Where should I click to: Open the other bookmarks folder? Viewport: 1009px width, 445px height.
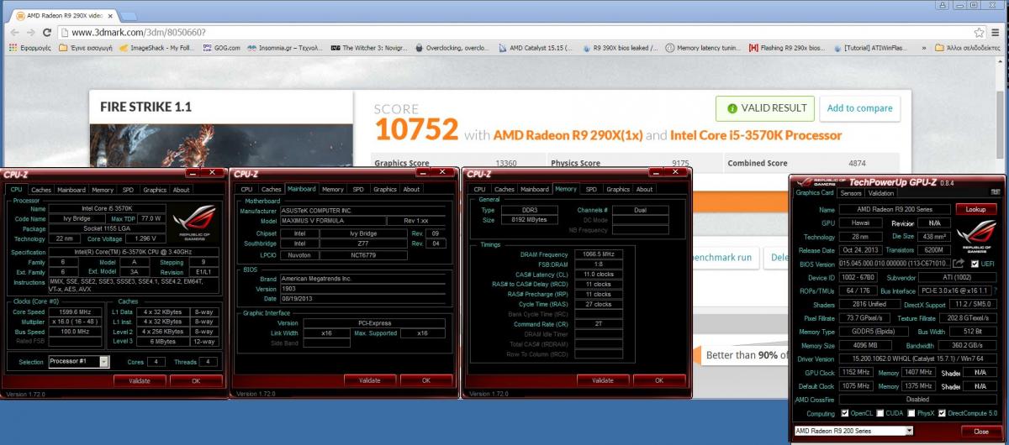tap(969, 48)
